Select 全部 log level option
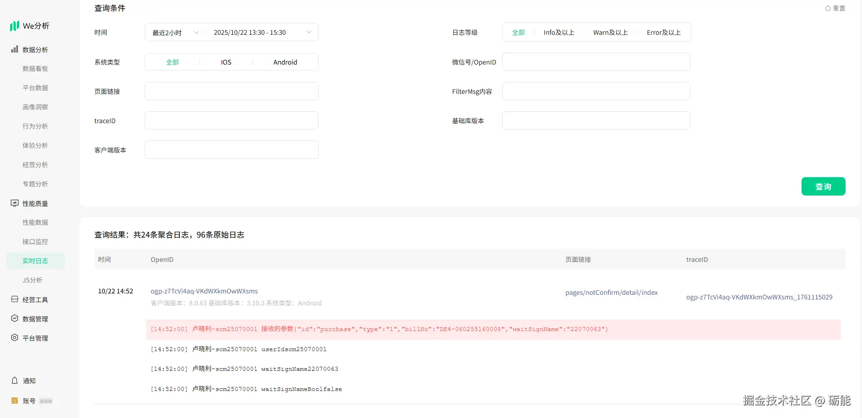 (x=518, y=33)
